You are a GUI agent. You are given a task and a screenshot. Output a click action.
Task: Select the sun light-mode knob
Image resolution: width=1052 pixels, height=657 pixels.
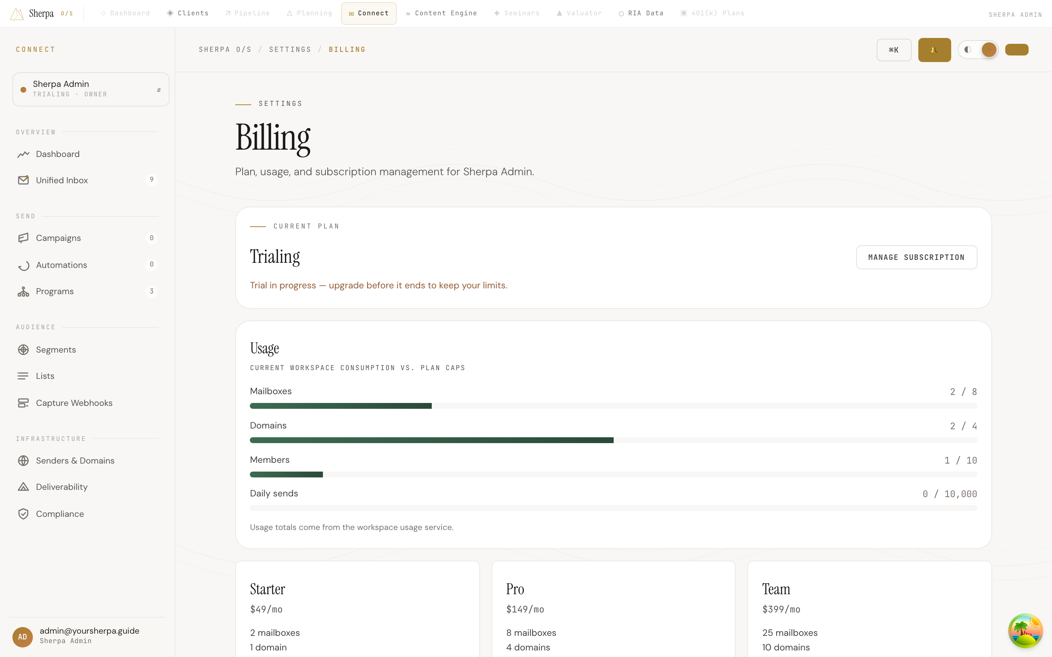click(x=989, y=50)
